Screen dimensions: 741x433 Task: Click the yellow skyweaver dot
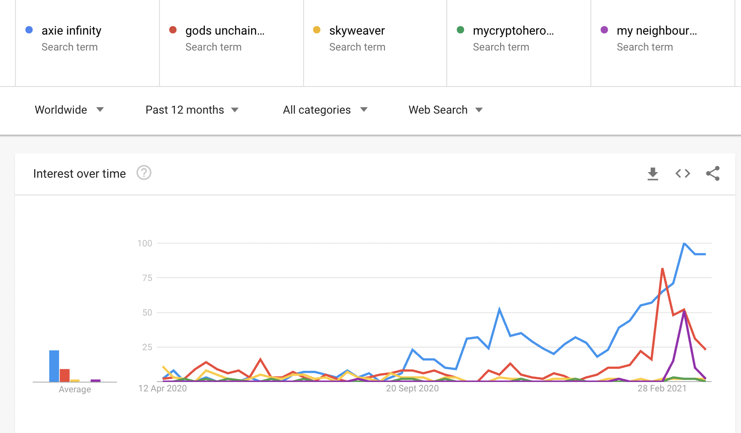(317, 30)
